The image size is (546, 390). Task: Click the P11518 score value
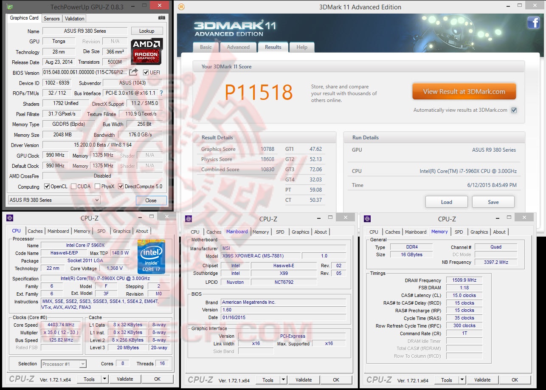click(x=259, y=93)
